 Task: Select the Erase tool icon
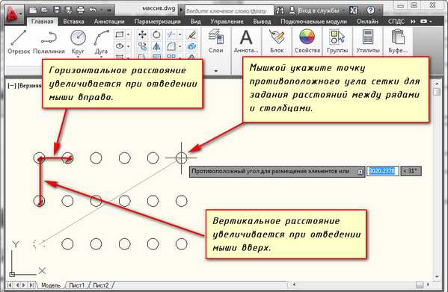[x=192, y=35]
